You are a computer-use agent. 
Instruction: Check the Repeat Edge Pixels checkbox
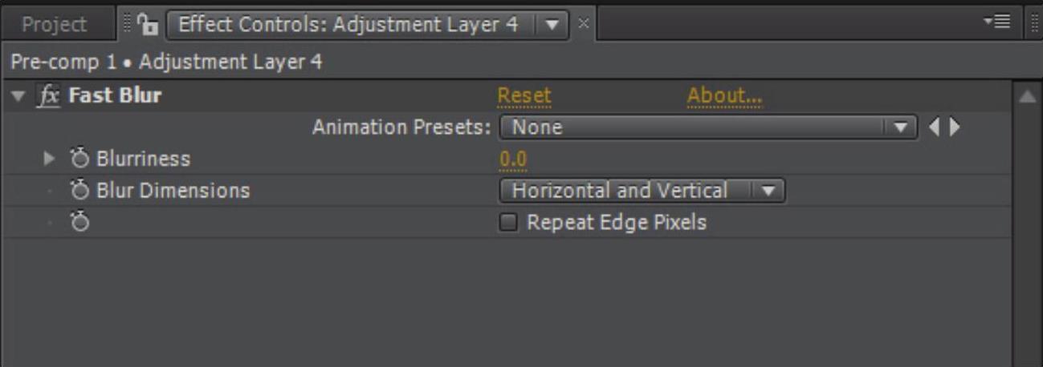coord(508,223)
